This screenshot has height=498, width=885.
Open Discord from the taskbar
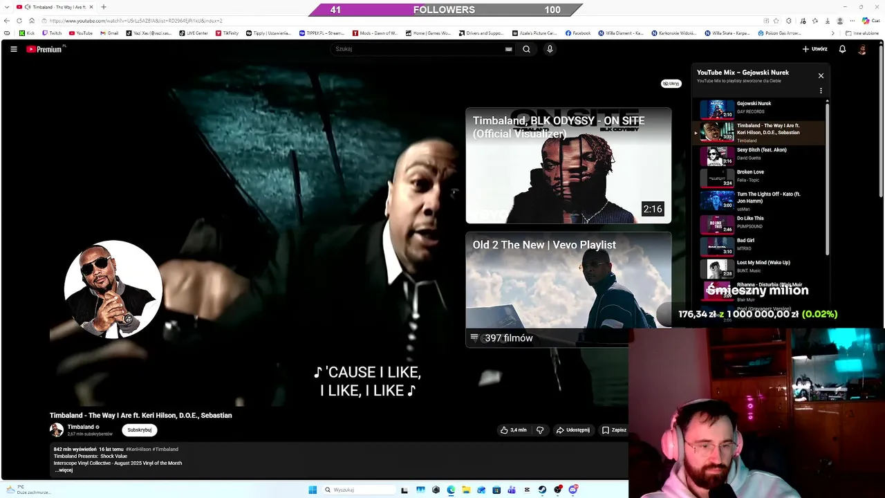pos(573,490)
